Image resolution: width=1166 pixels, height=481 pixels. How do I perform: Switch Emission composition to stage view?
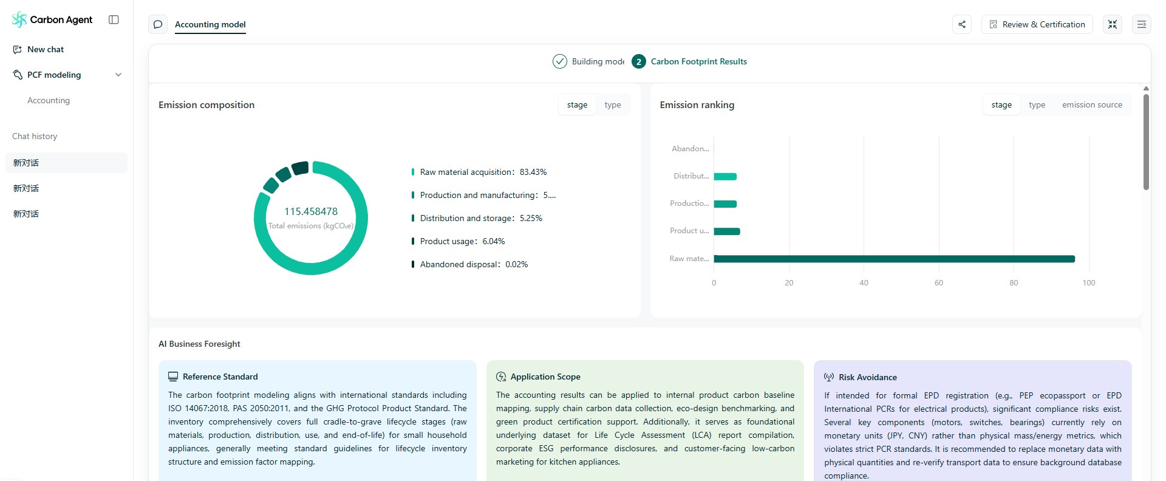click(577, 104)
